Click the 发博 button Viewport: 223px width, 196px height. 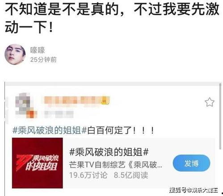(191, 163)
